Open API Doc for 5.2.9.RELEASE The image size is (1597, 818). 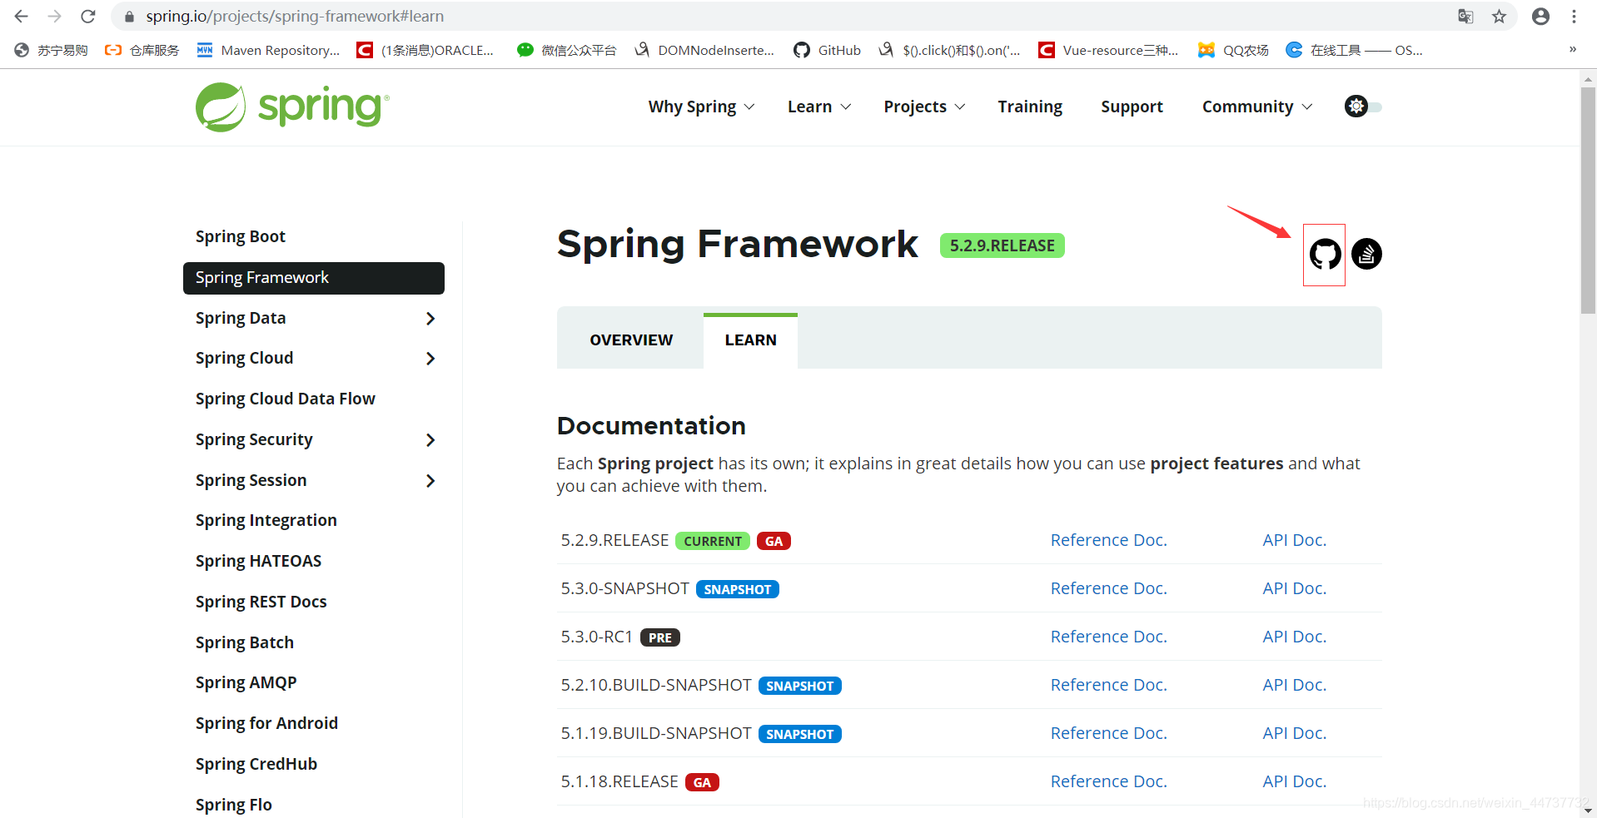[1294, 540]
